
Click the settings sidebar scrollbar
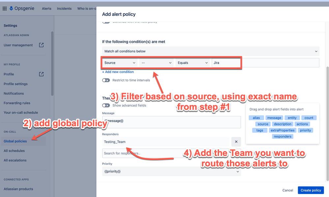click(52, 63)
